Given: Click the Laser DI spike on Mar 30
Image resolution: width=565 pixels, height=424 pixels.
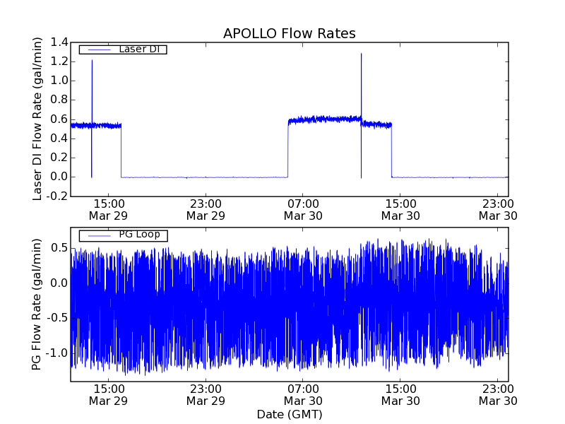Looking at the screenshot, I should [361, 116].
